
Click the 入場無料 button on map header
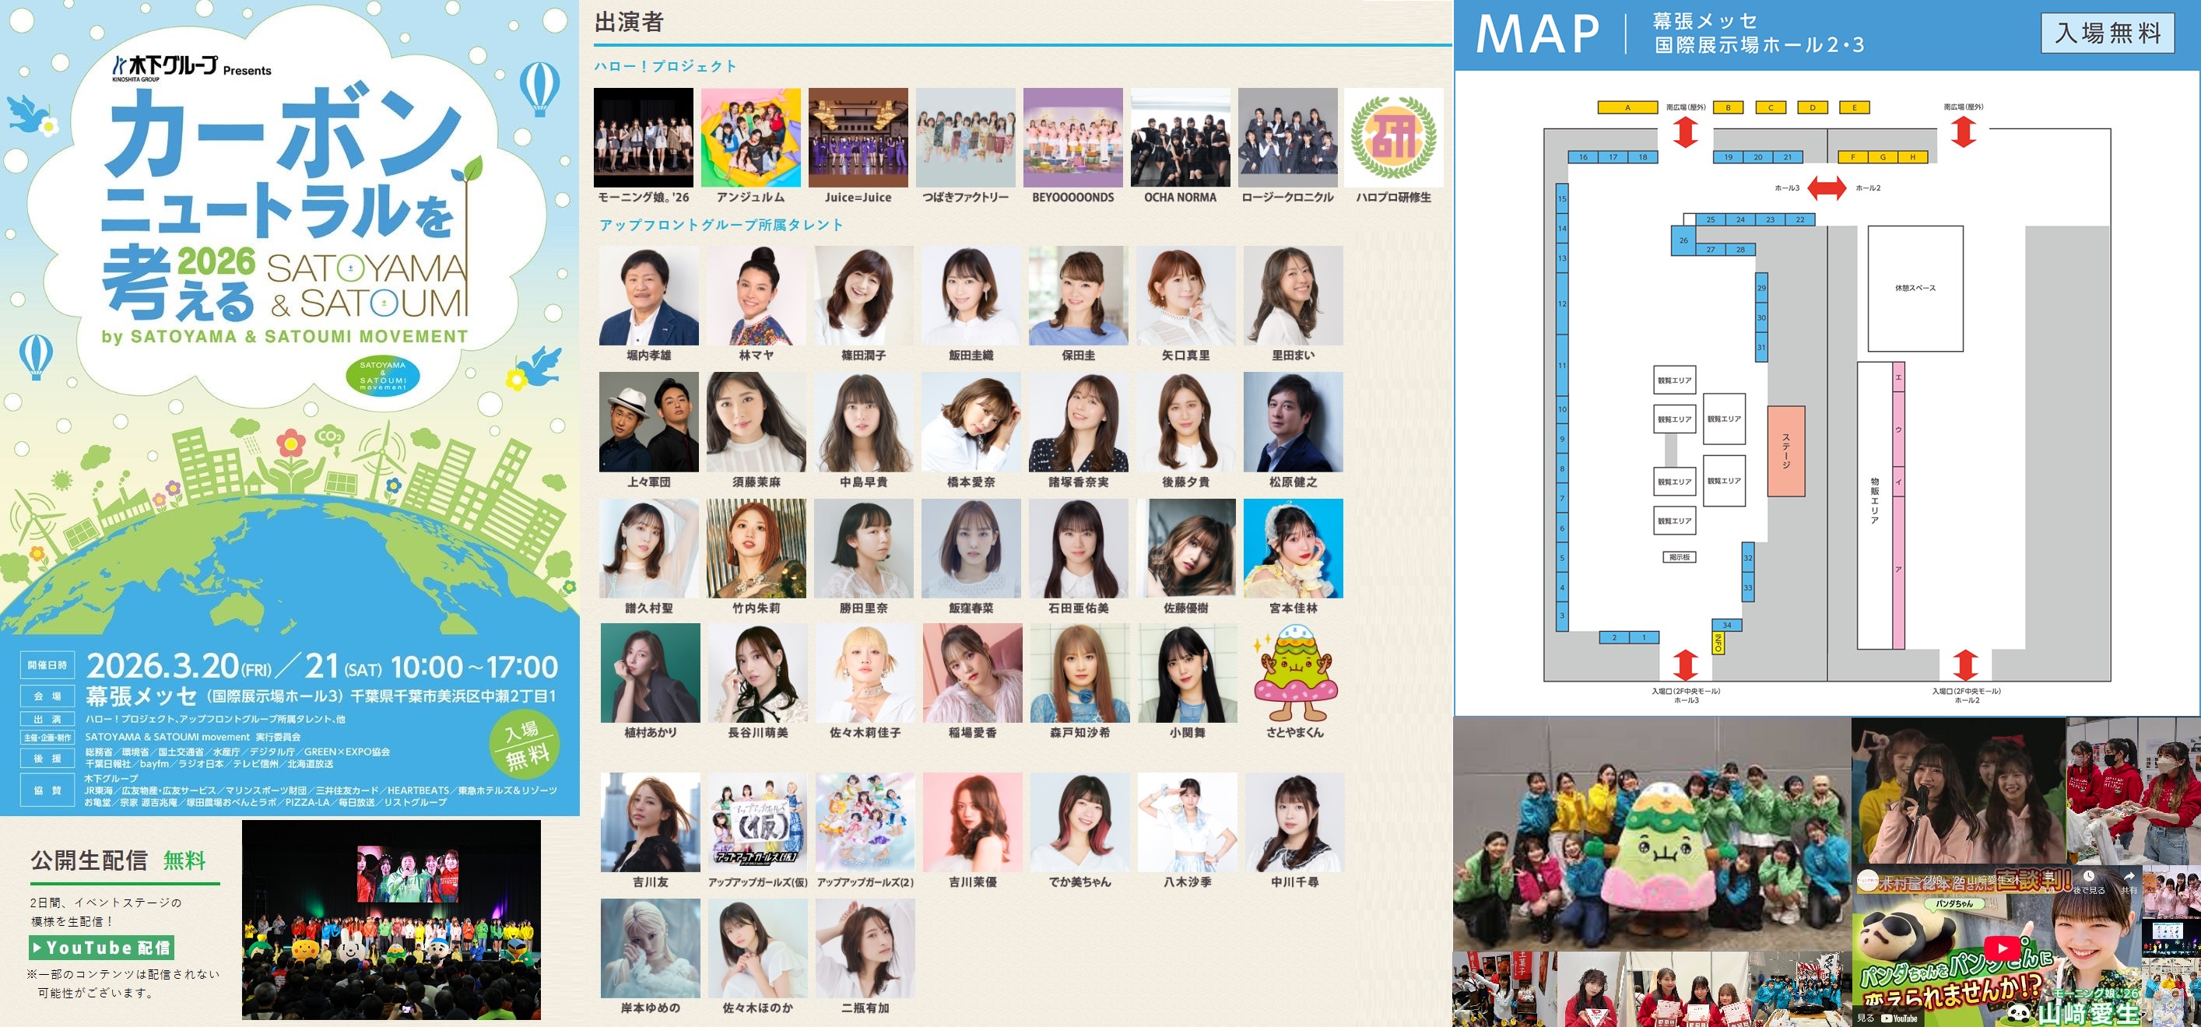coord(2107,33)
